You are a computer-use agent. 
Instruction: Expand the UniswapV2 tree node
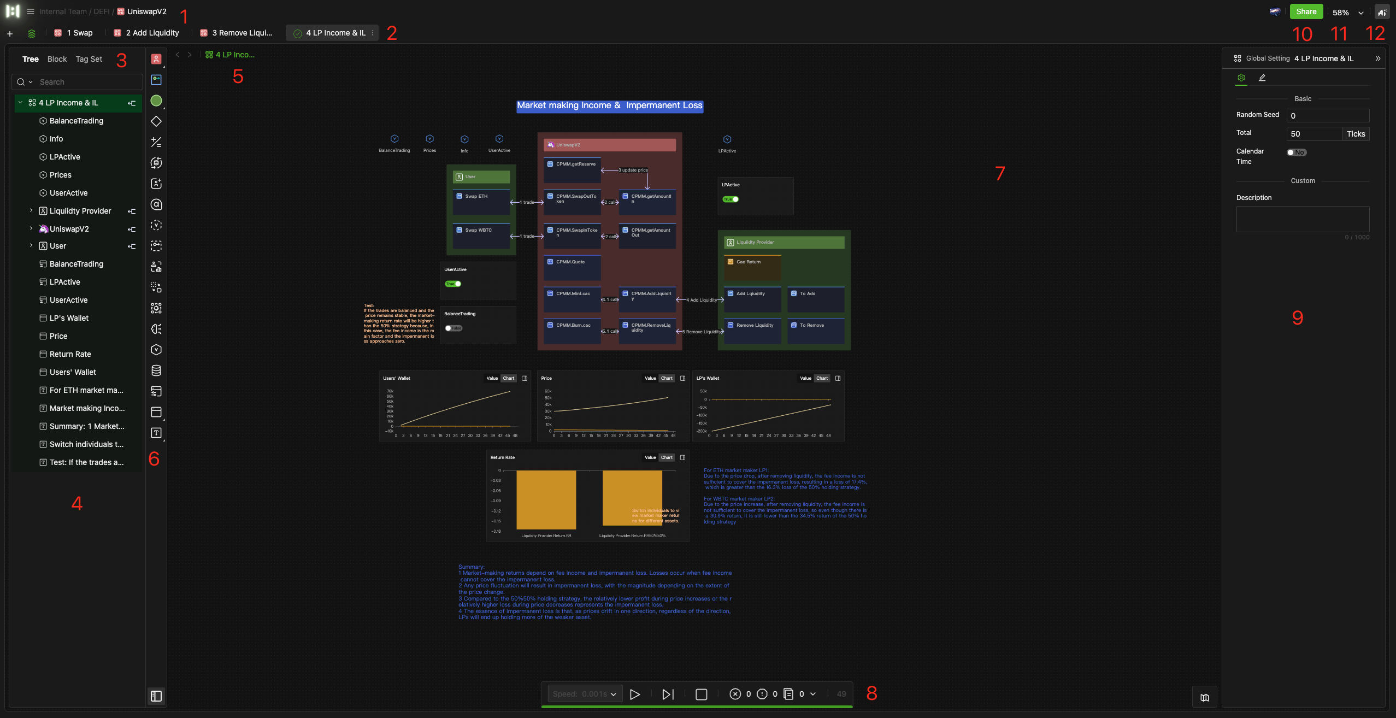(x=31, y=229)
